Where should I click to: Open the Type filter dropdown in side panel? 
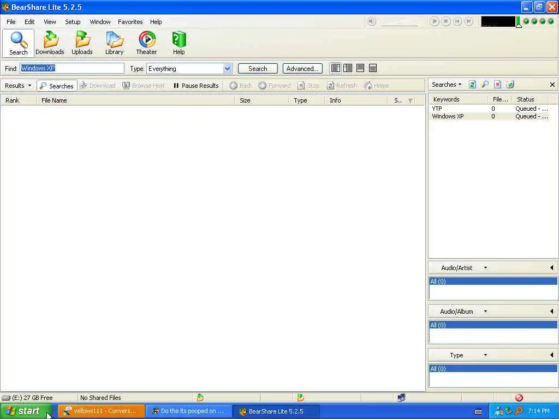(485, 355)
